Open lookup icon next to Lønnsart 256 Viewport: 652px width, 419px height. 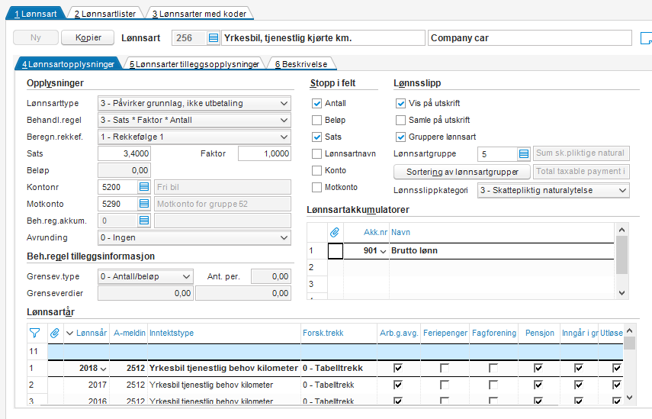[x=214, y=38]
